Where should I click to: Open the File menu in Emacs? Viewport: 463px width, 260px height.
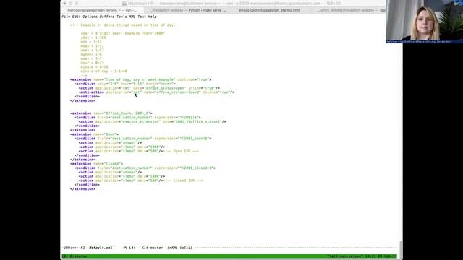pyautogui.click(x=66, y=17)
